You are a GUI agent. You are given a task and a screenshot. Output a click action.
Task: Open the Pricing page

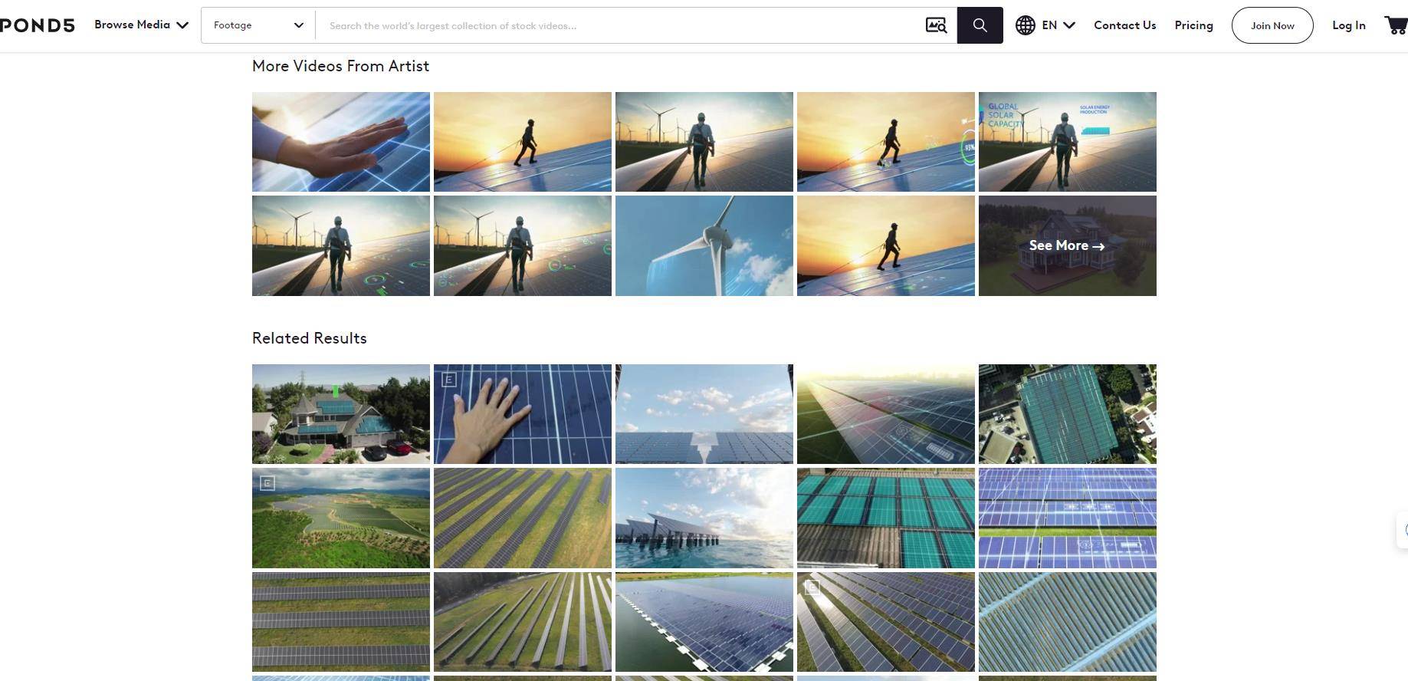[1193, 25]
